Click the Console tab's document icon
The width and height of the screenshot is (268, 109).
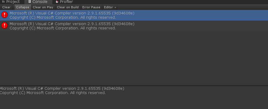coord(30,2)
